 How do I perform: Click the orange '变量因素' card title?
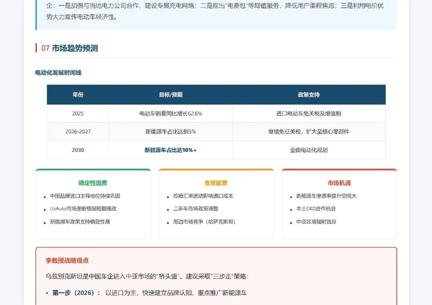click(216, 183)
